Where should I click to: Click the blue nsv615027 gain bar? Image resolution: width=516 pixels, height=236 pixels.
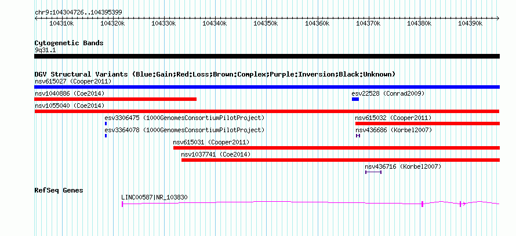pyautogui.click(x=267, y=87)
